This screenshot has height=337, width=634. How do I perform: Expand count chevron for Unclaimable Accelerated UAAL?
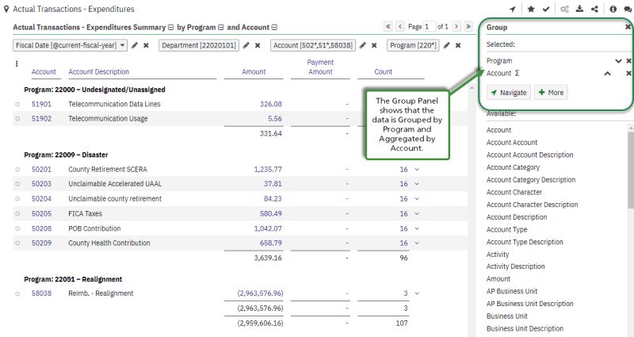coord(417,184)
